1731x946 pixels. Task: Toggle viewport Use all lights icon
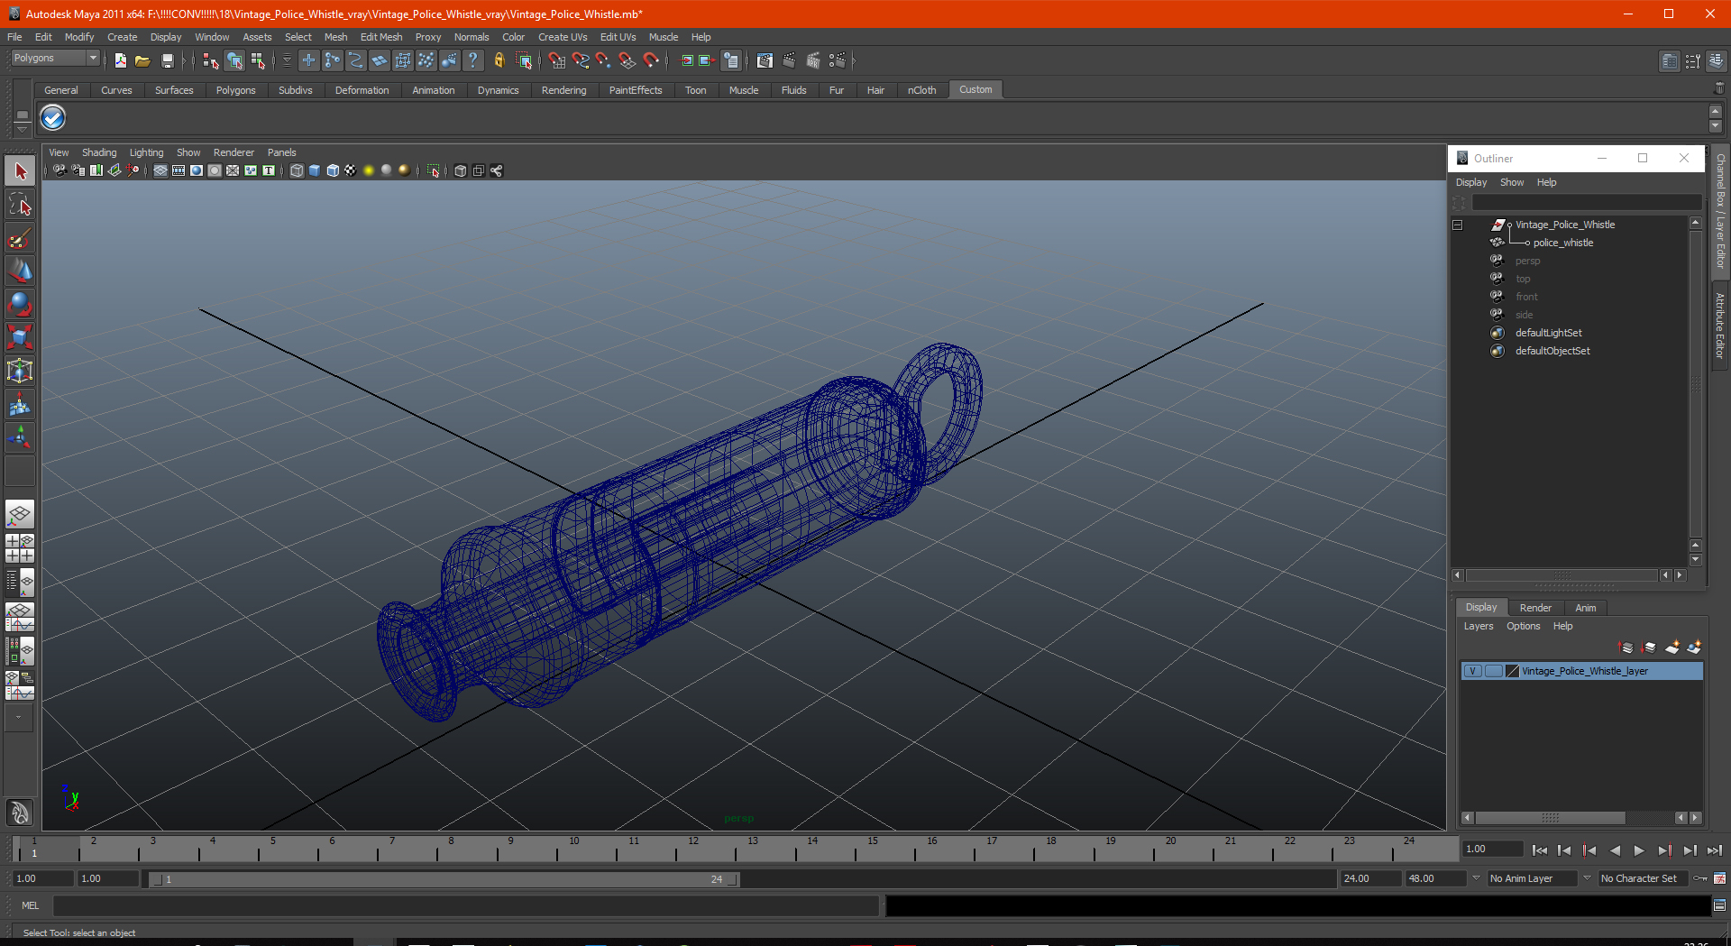pyautogui.click(x=369, y=170)
